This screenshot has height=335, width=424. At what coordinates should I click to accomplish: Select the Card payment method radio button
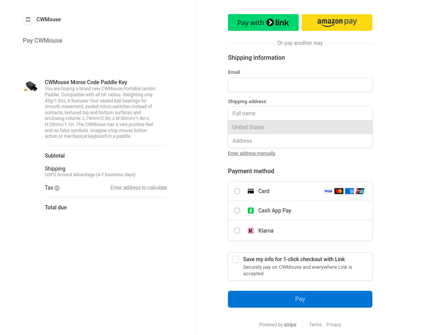[x=237, y=191]
